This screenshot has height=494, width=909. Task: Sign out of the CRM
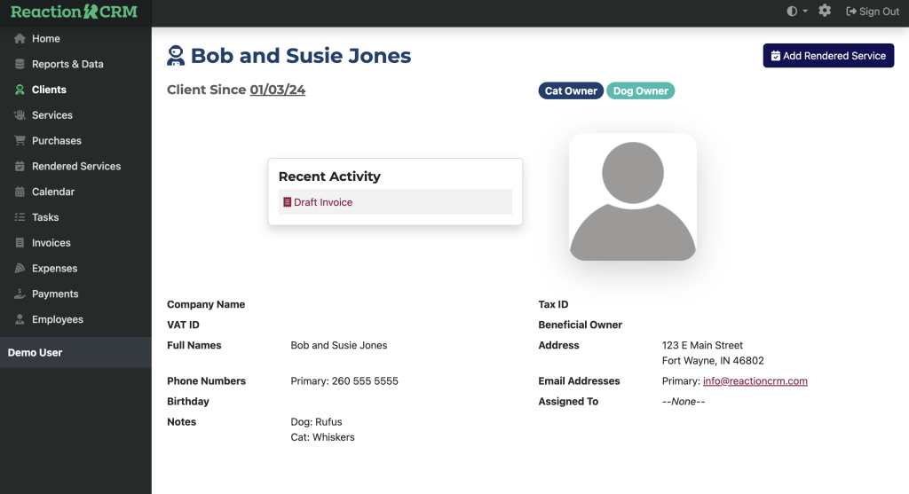point(873,12)
